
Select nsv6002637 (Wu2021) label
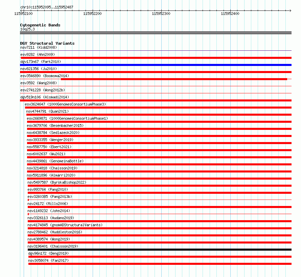(46, 154)
